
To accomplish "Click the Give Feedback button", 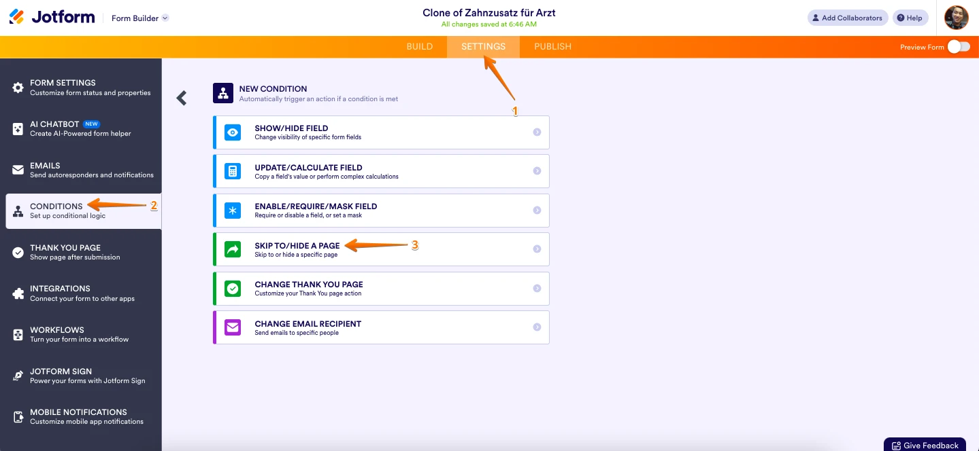I will (925, 445).
